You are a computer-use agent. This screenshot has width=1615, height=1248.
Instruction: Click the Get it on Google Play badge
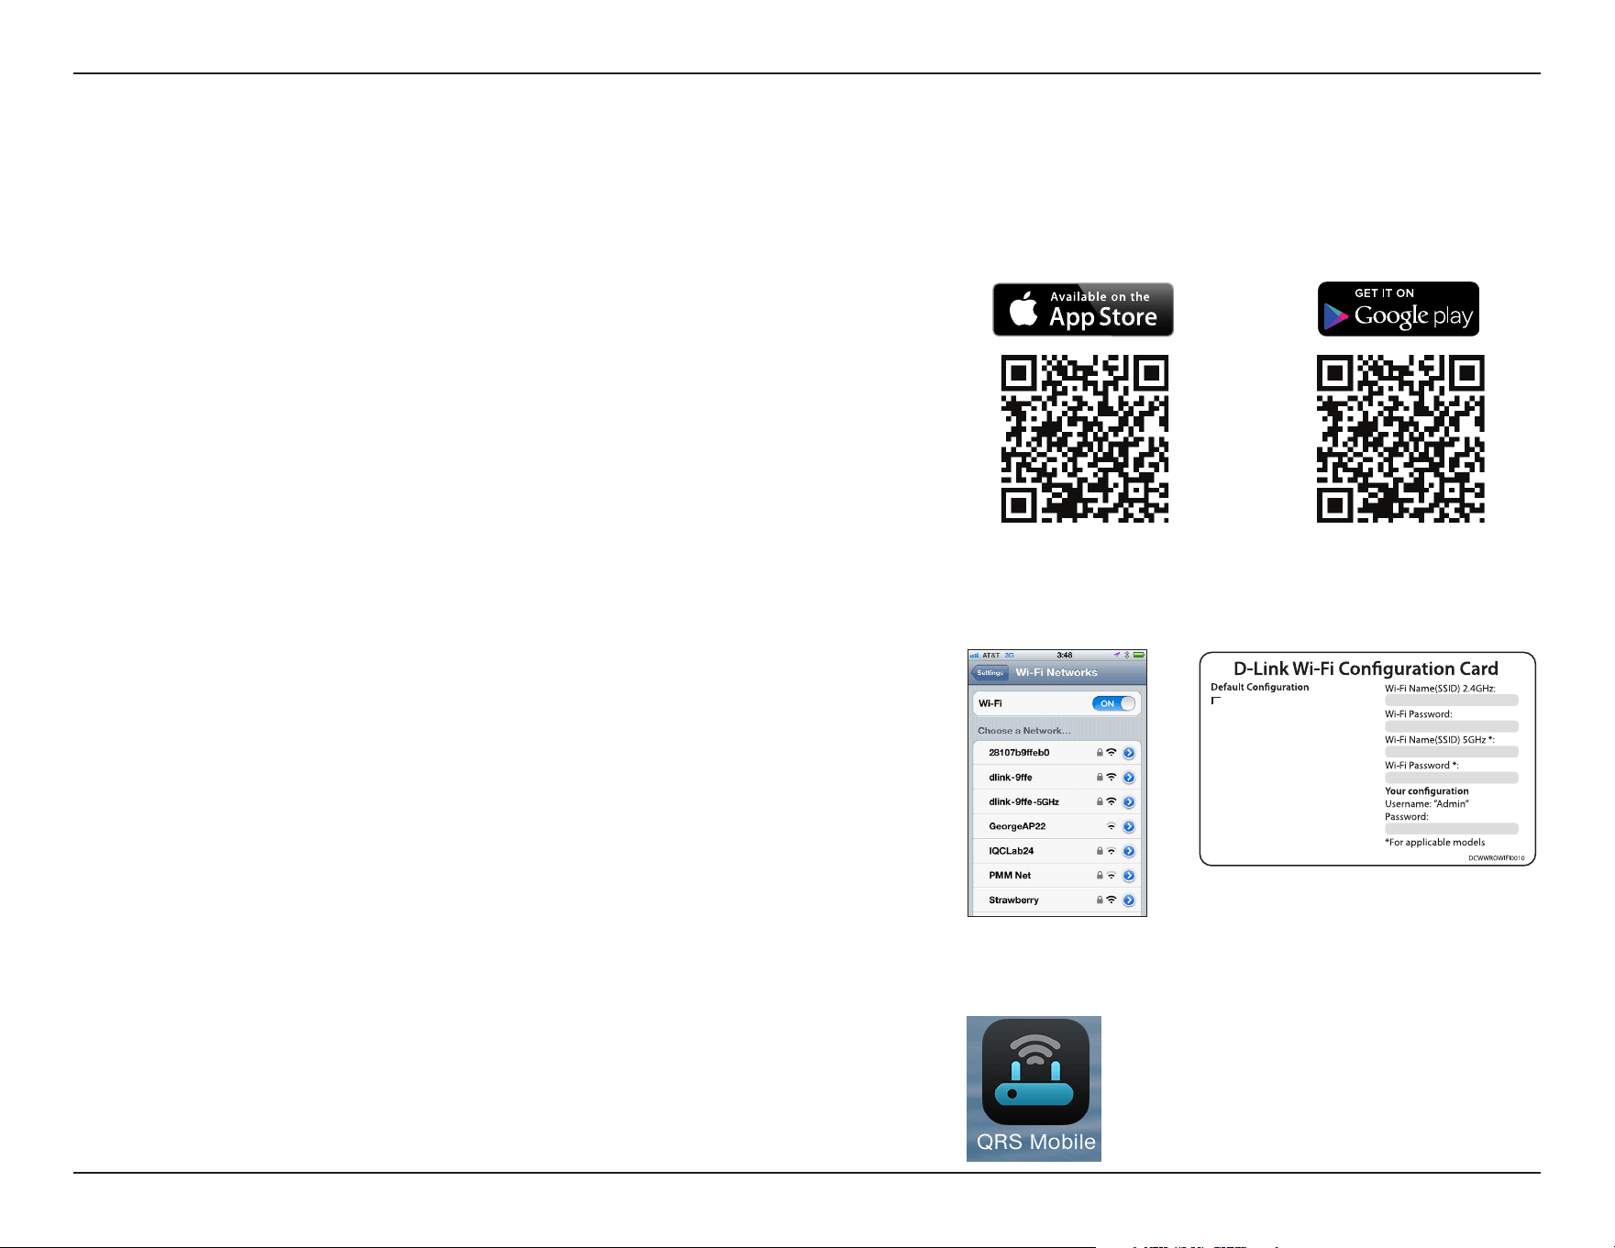coord(1399,309)
